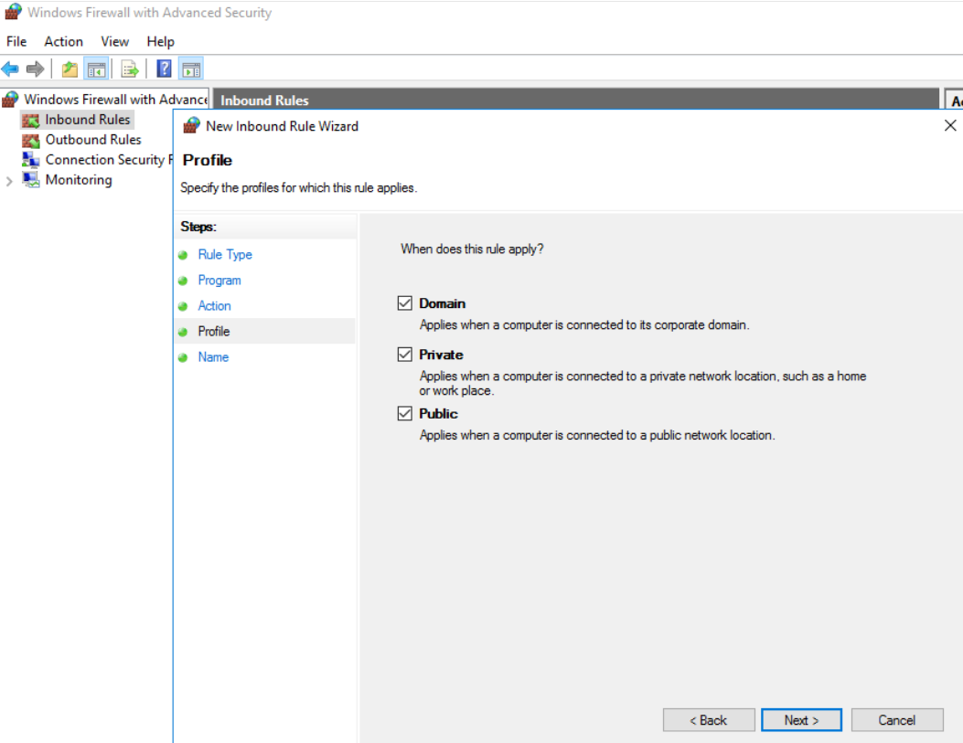Open the File menu
The image size is (963, 743).
tap(16, 41)
